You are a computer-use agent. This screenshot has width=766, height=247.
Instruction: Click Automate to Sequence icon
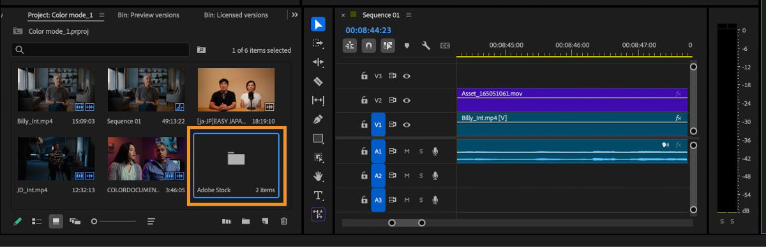[227, 222]
